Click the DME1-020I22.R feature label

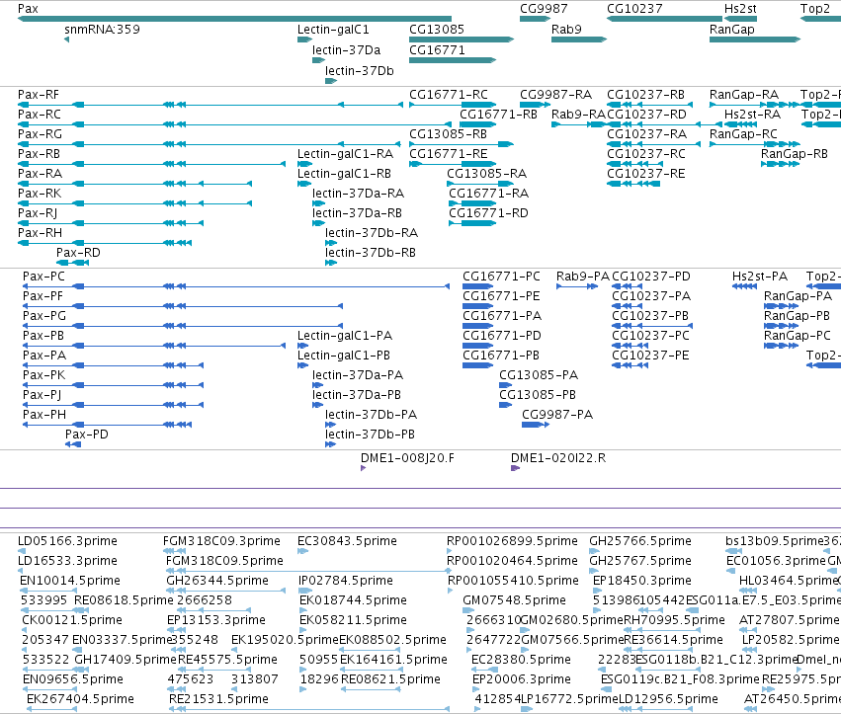pos(558,458)
